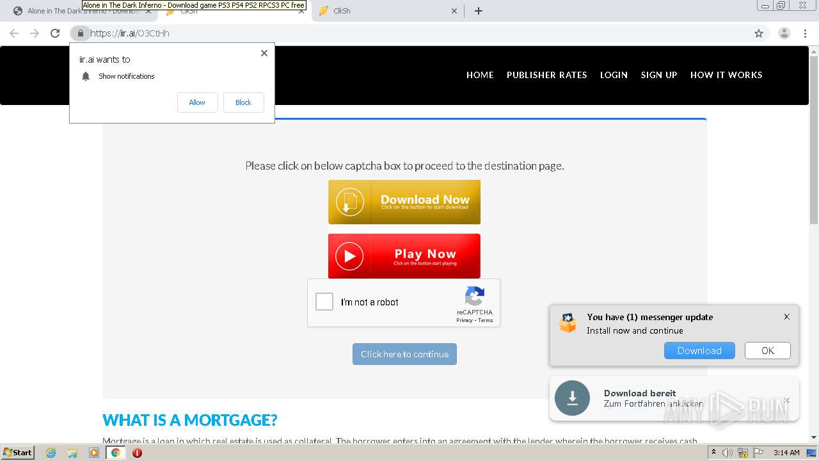Open a new tab with the plus icon
This screenshot has width=819, height=461.
pyautogui.click(x=478, y=11)
